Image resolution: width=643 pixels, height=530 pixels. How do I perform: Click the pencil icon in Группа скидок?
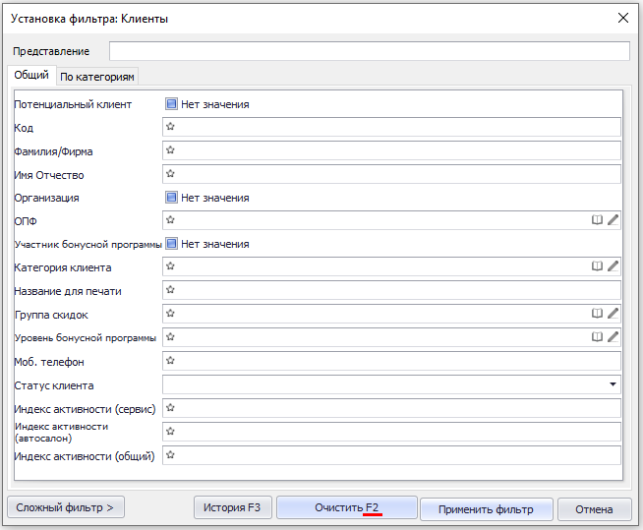[x=613, y=314]
